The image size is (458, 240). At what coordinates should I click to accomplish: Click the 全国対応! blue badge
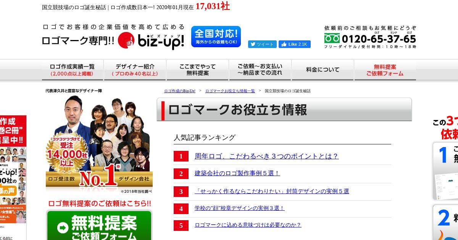tap(216, 37)
